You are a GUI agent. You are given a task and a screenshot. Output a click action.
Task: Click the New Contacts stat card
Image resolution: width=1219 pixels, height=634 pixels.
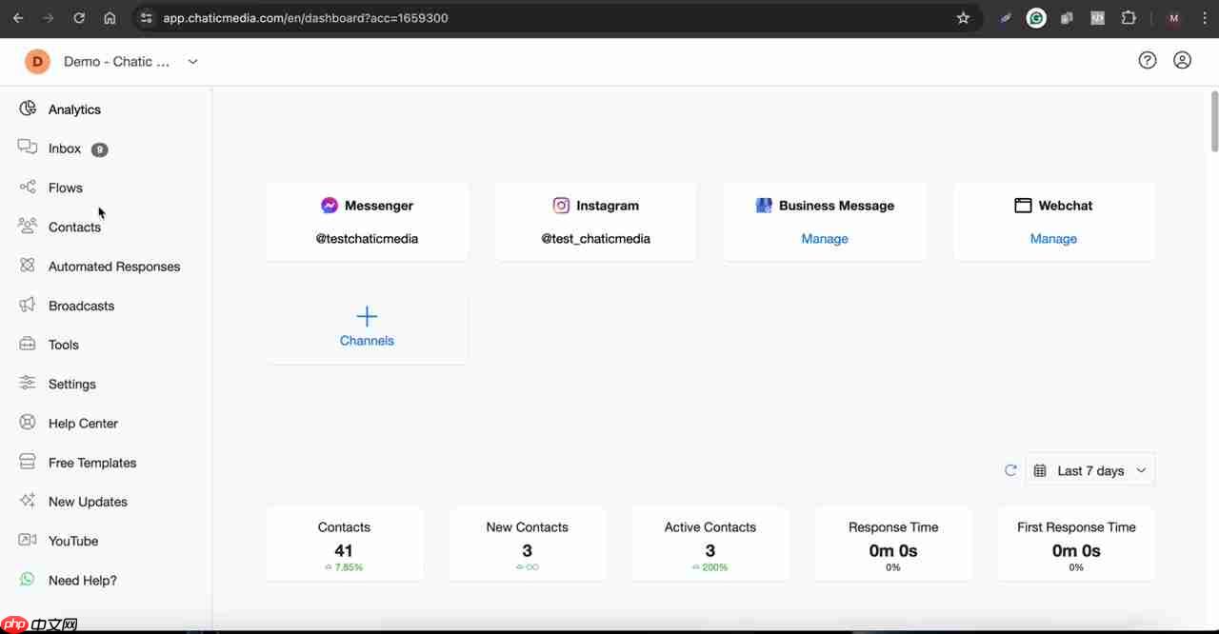coord(527,545)
